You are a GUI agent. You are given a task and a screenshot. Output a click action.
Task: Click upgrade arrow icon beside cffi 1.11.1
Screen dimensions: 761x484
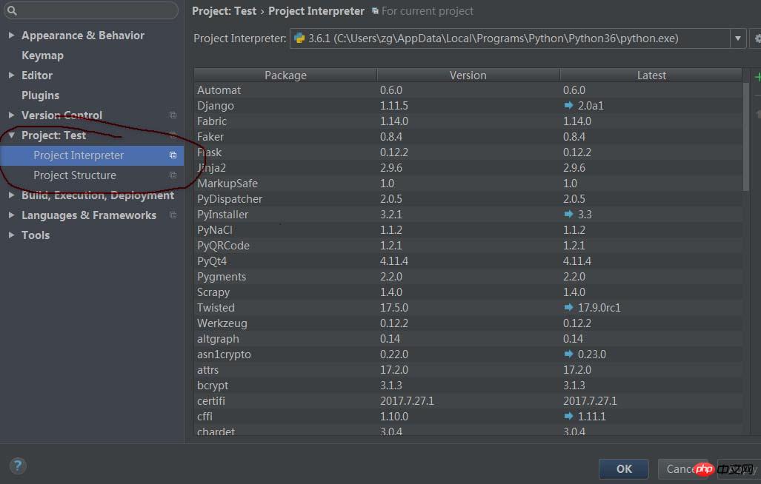pos(568,416)
